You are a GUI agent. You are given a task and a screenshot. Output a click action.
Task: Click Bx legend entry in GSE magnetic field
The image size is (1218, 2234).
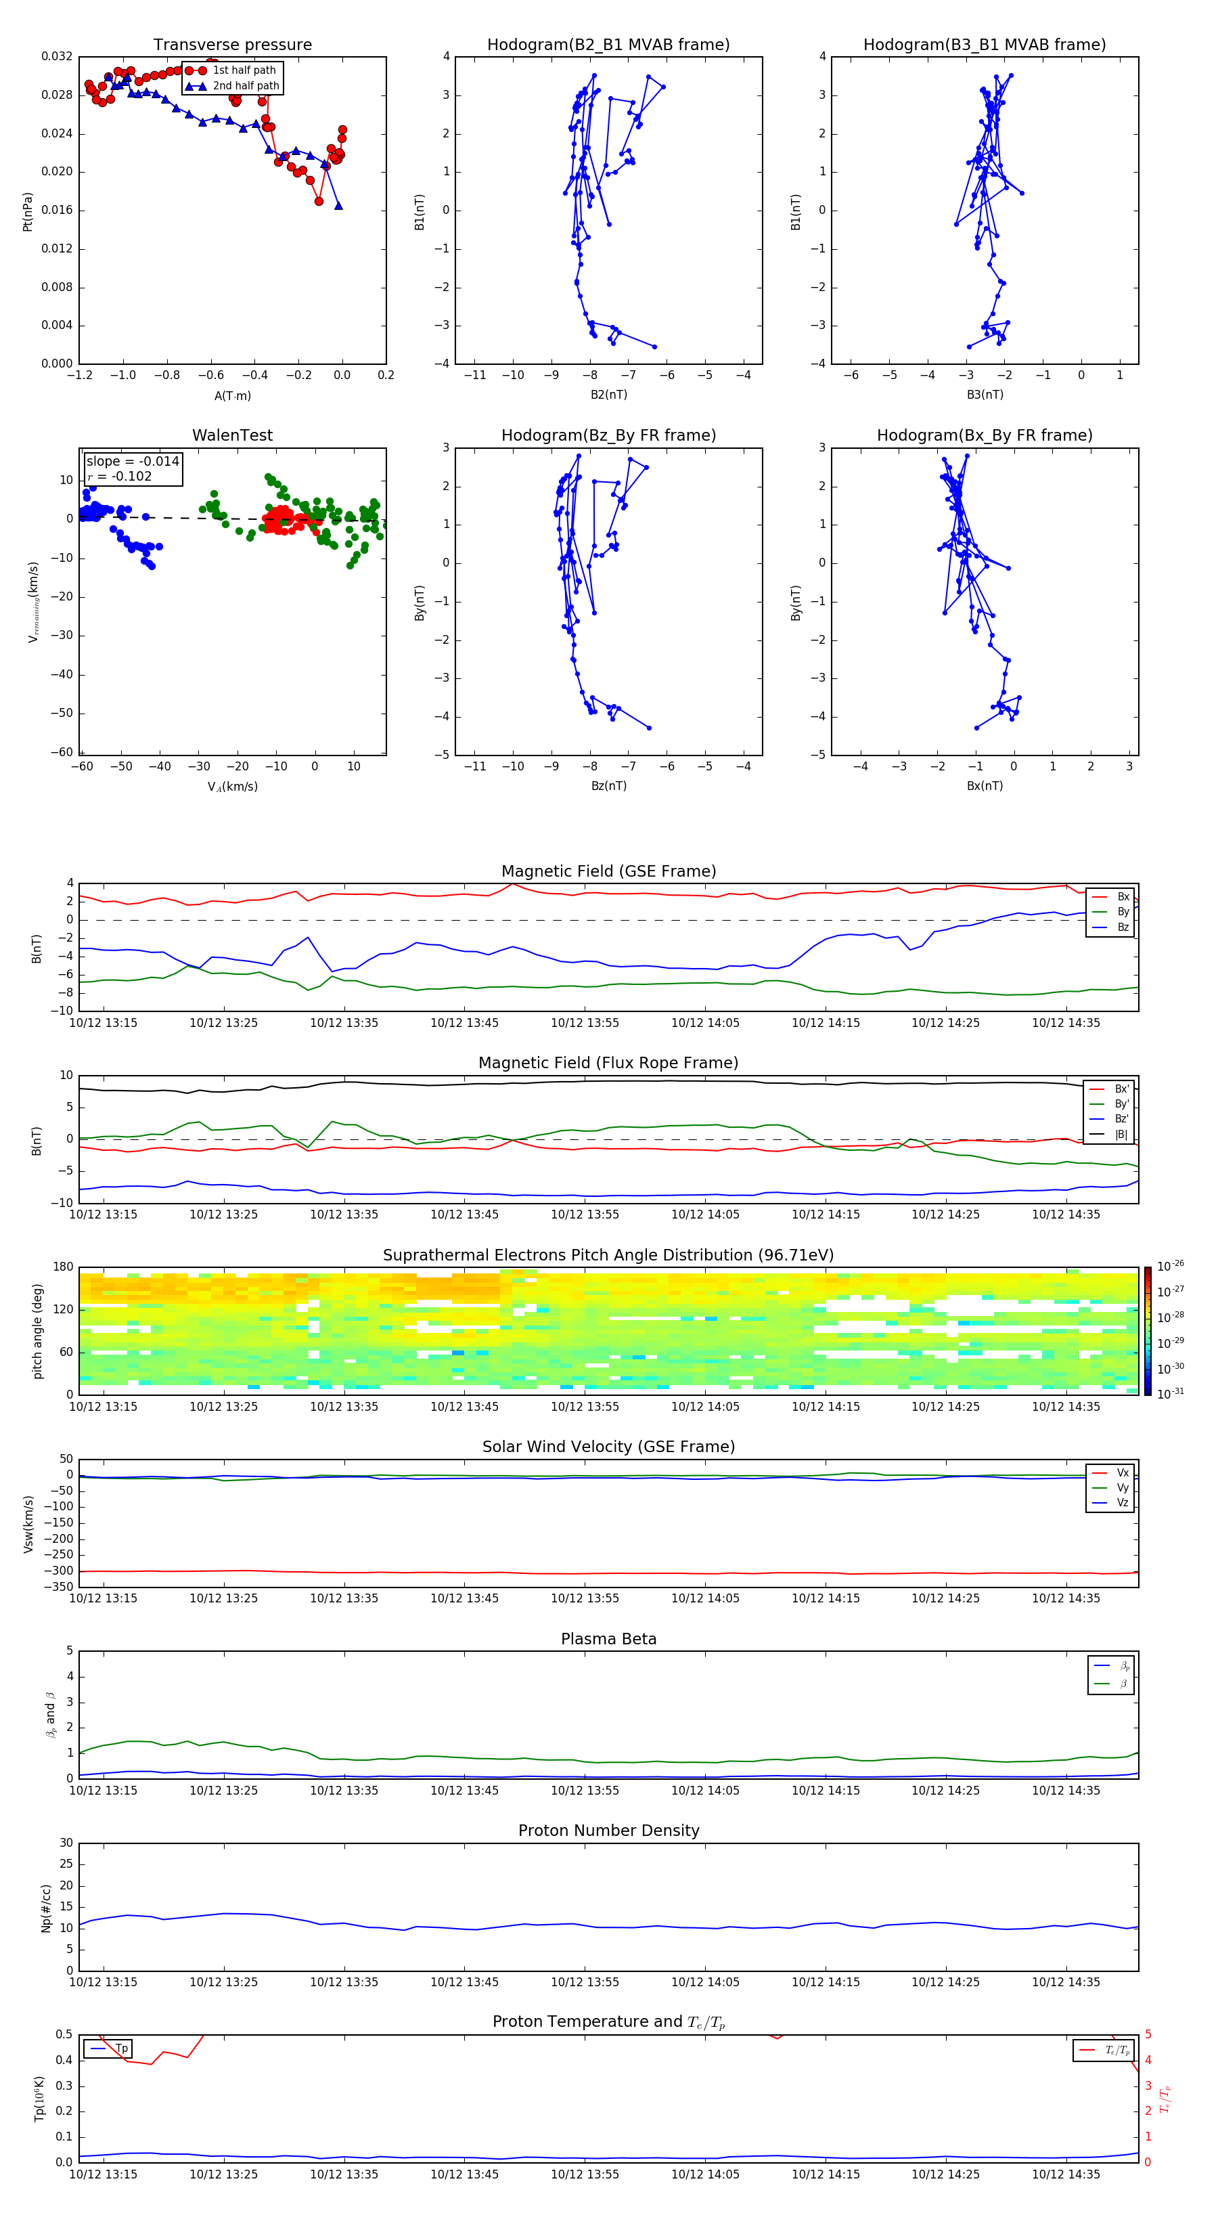(x=1110, y=897)
